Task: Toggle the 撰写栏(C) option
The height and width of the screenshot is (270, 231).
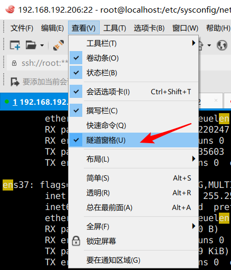Action: pyautogui.click(x=134, y=111)
